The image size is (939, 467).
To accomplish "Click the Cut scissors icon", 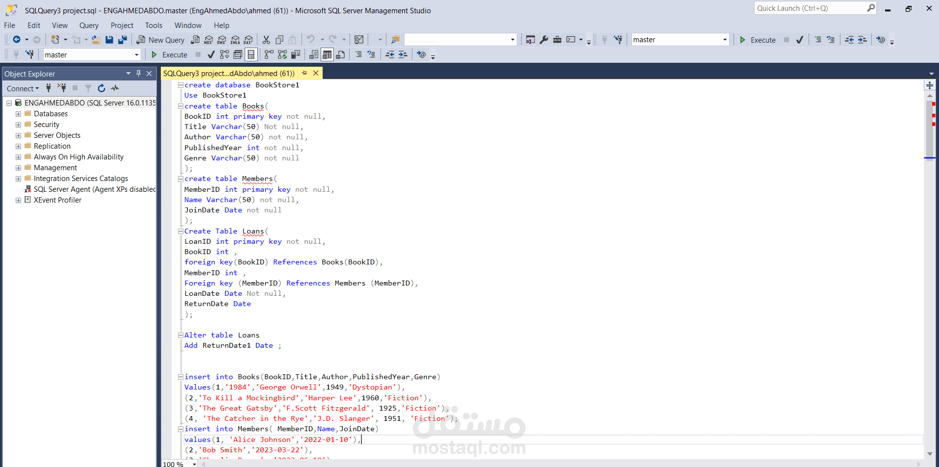I will (x=266, y=40).
